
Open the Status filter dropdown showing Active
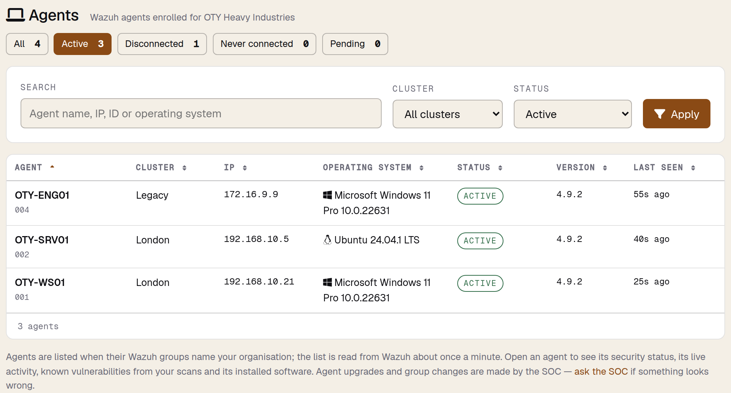pos(572,114)
